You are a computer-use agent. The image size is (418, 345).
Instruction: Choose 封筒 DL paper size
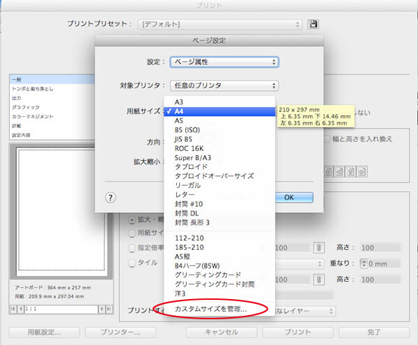pyautogui.click(x=219, y=214)
